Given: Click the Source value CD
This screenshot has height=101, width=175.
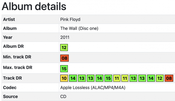Looking at the screenshot, I should coord(63,96).
